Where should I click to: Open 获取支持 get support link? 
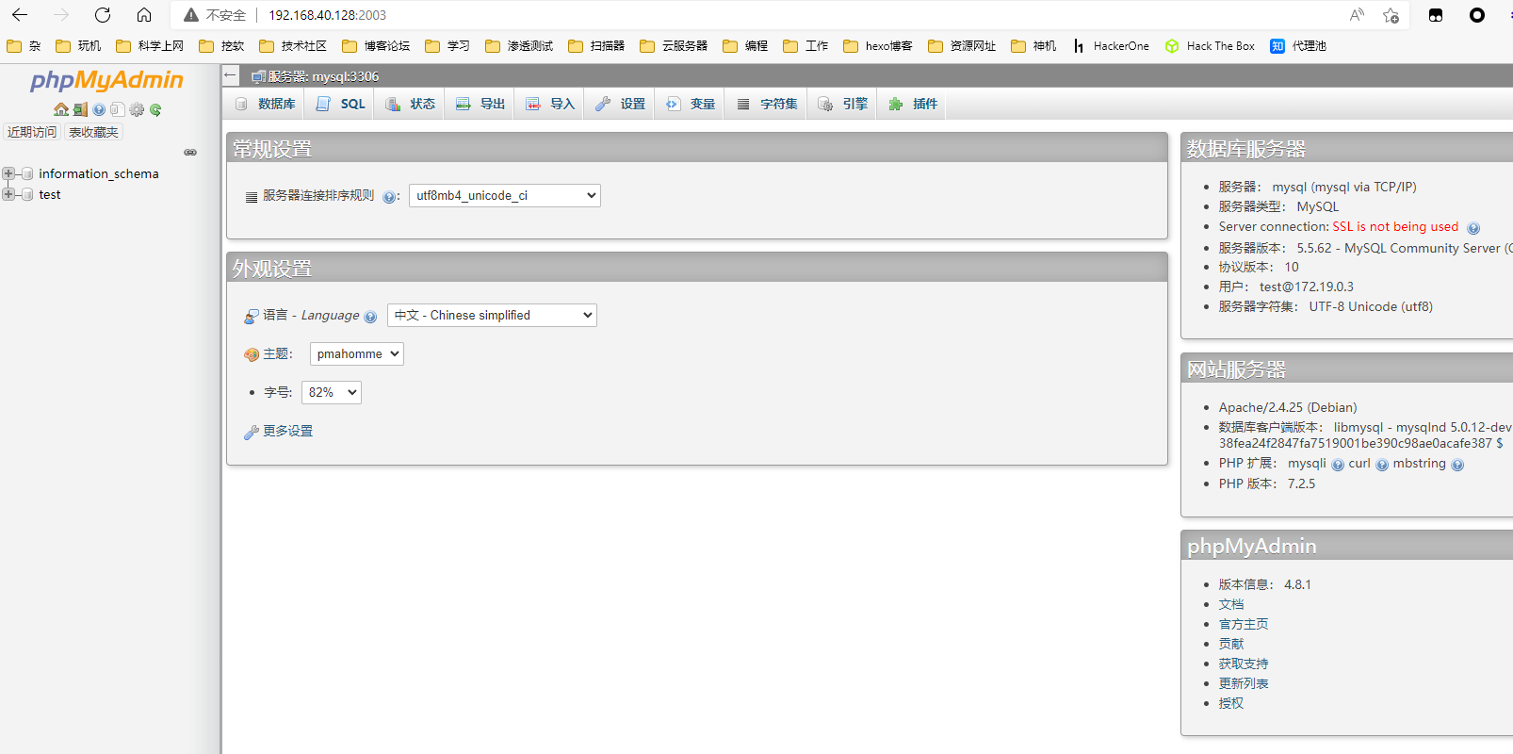tap(1244, 664)
